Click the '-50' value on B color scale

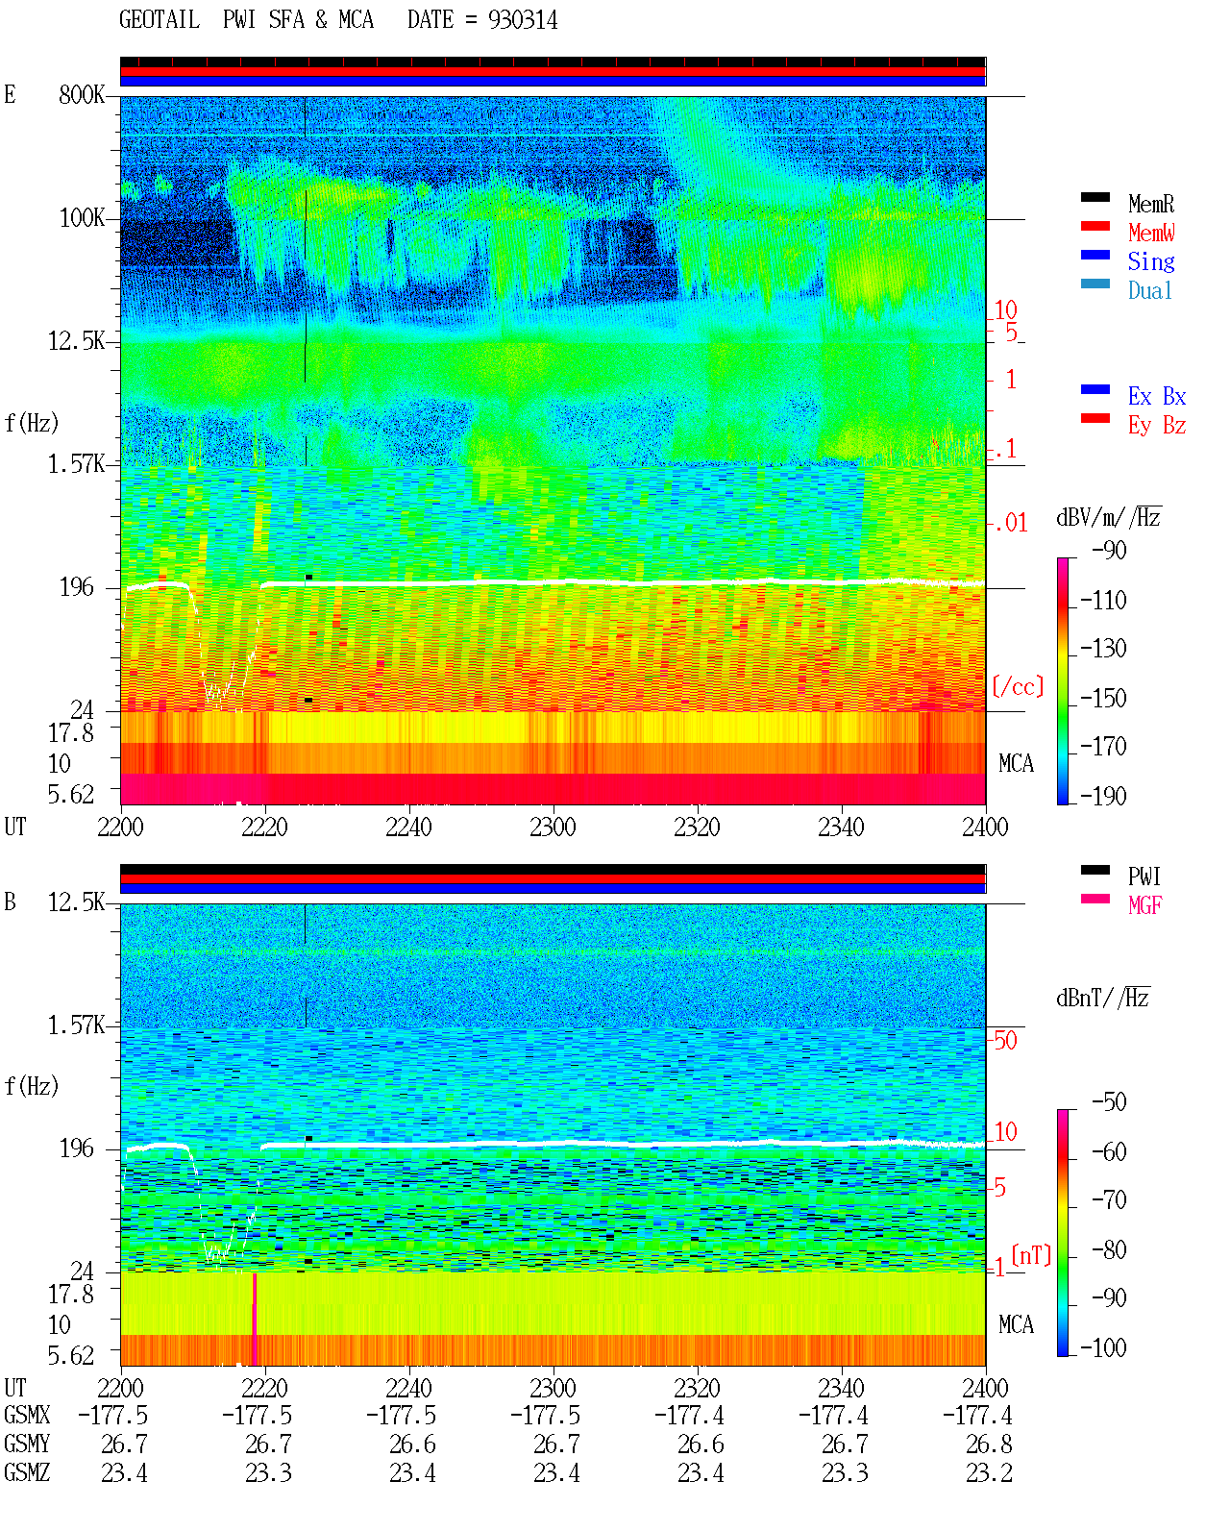1110,1102
